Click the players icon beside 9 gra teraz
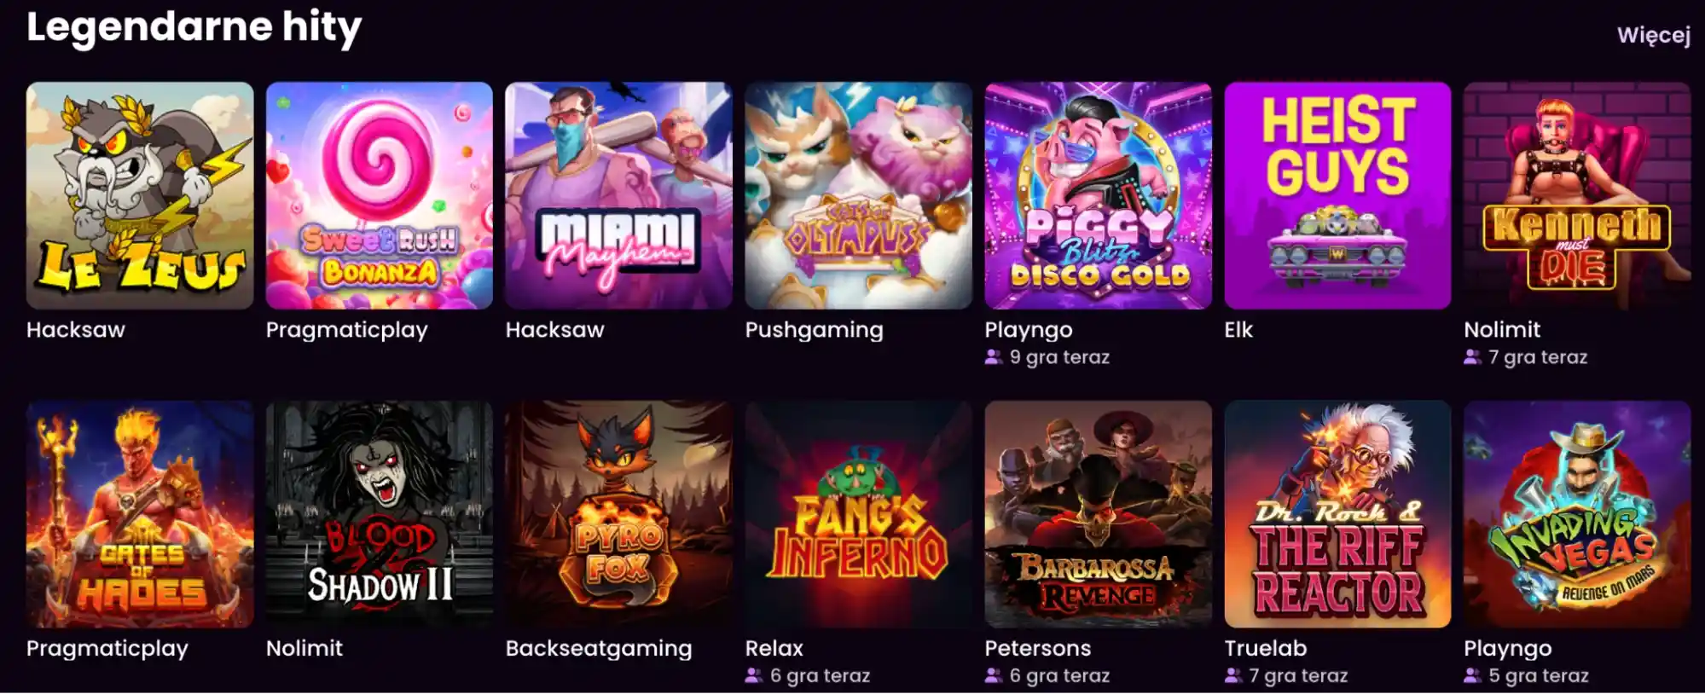This screenshot has height=694, width=1705. (994, 357)
